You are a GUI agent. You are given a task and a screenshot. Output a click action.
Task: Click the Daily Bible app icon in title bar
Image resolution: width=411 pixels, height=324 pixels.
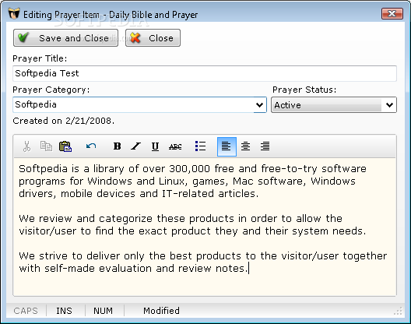pos(14,14)
